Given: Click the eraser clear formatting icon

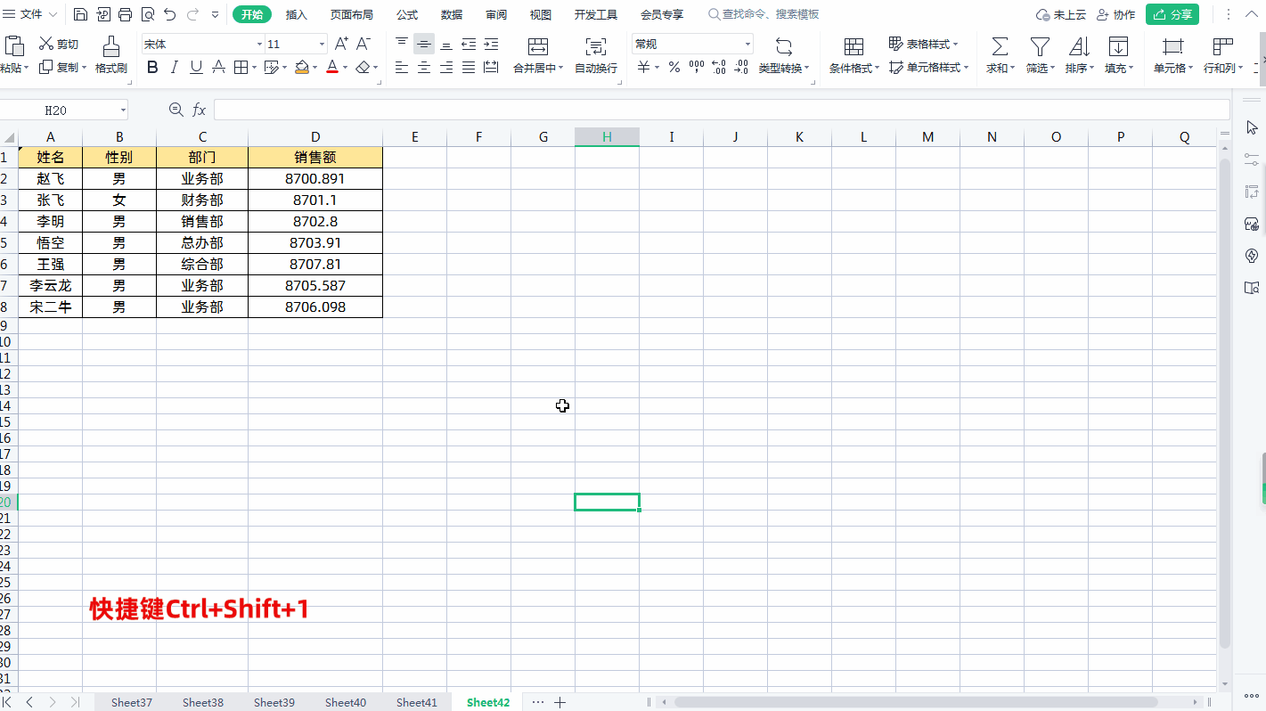Looking at the screenshot, I should pos(363,67).
